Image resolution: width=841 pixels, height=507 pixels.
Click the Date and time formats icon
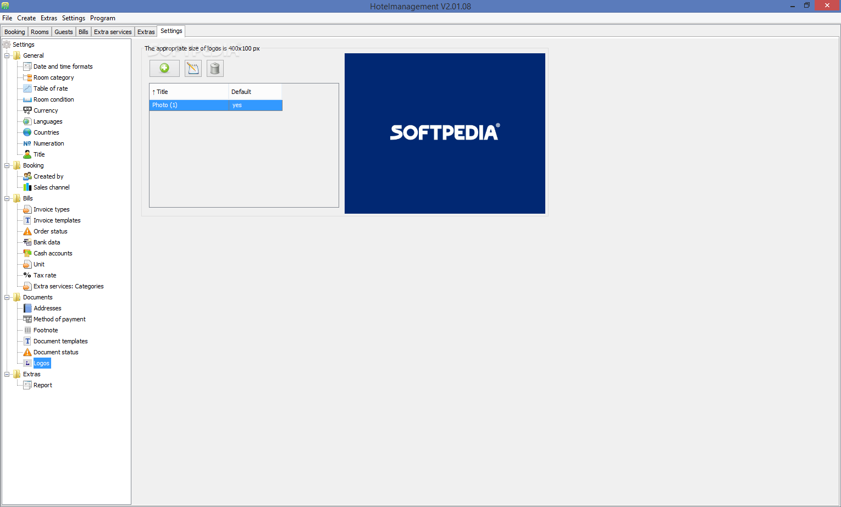tap(27, 66)
